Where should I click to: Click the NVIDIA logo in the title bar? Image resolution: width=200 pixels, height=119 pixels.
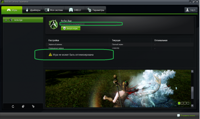(2, 2)
